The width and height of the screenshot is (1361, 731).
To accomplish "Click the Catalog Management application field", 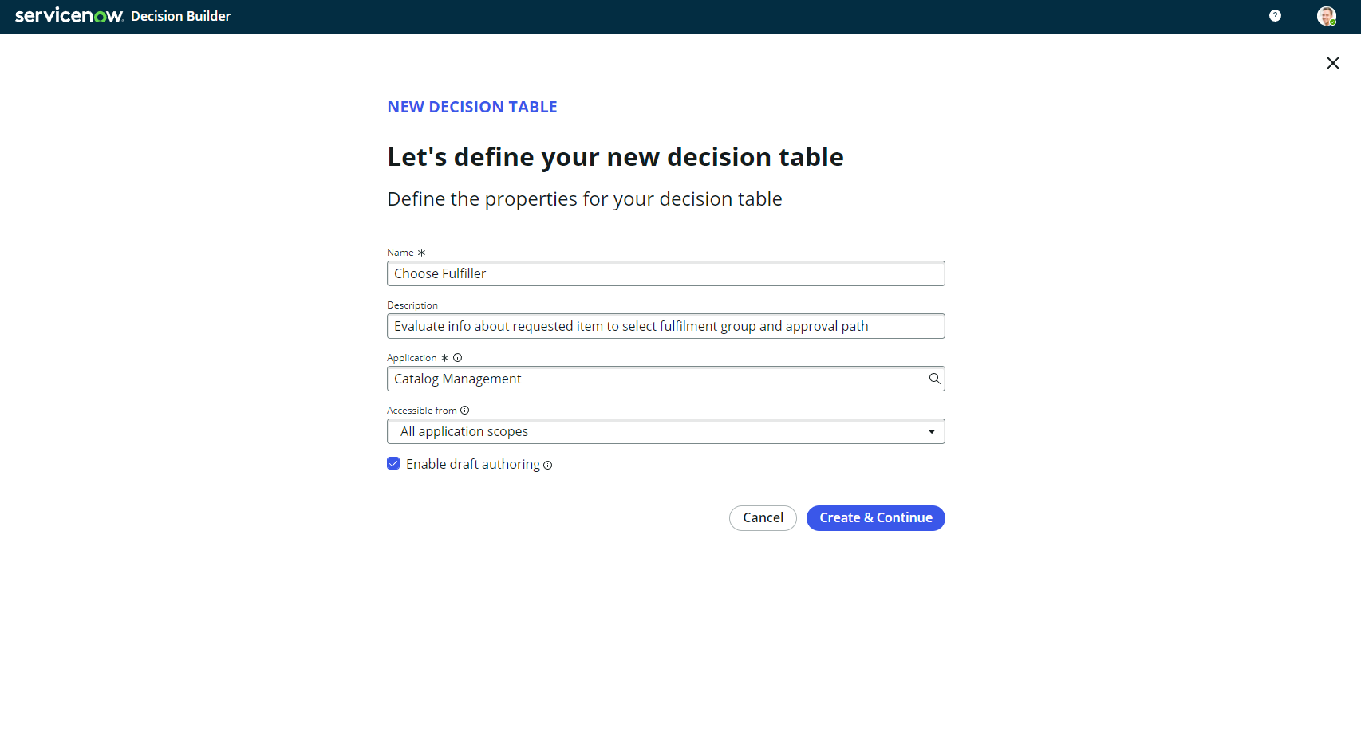I will [654, 379].
